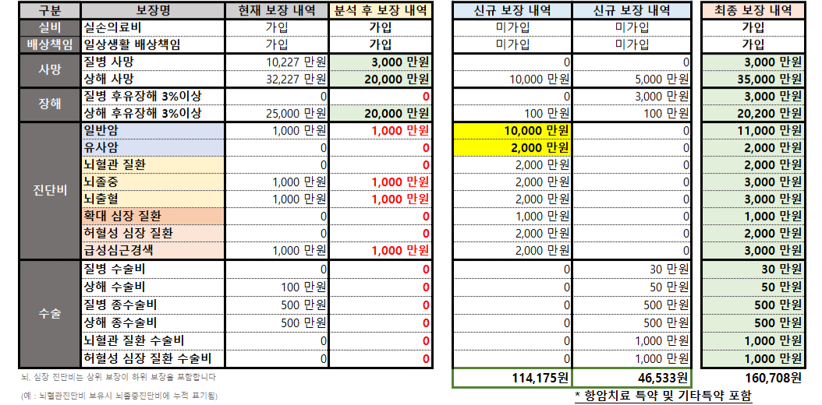Image resolution: width=822 pixels, height=405 pixels.
Task: Select the 35,000 만원 final coverage cell
Action: point(753,79)
